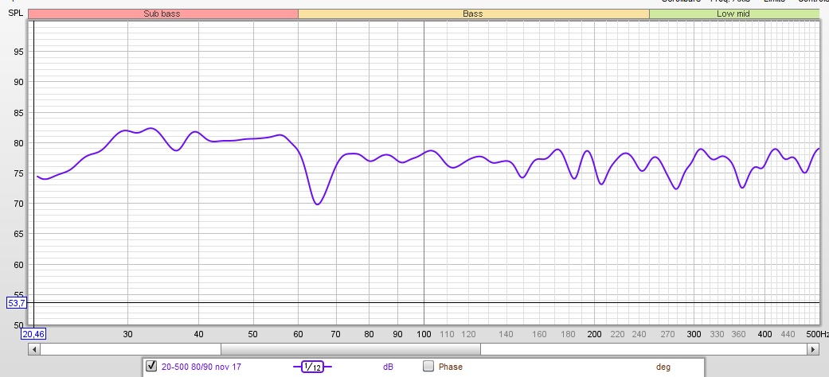The image size is (829, 377).
Task: Click the 60 frequency axis label
Action: (x=298, y=334)
